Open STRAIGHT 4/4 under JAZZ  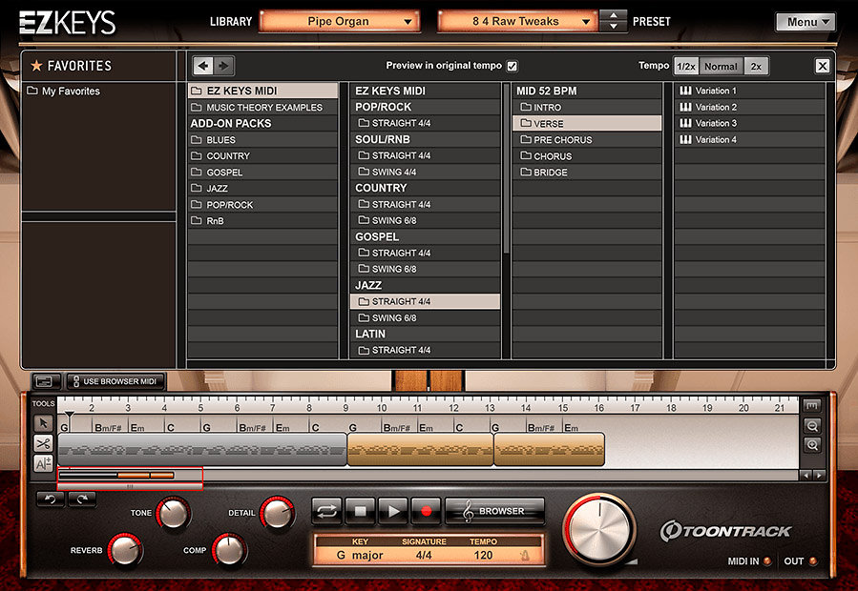(425, 301)
